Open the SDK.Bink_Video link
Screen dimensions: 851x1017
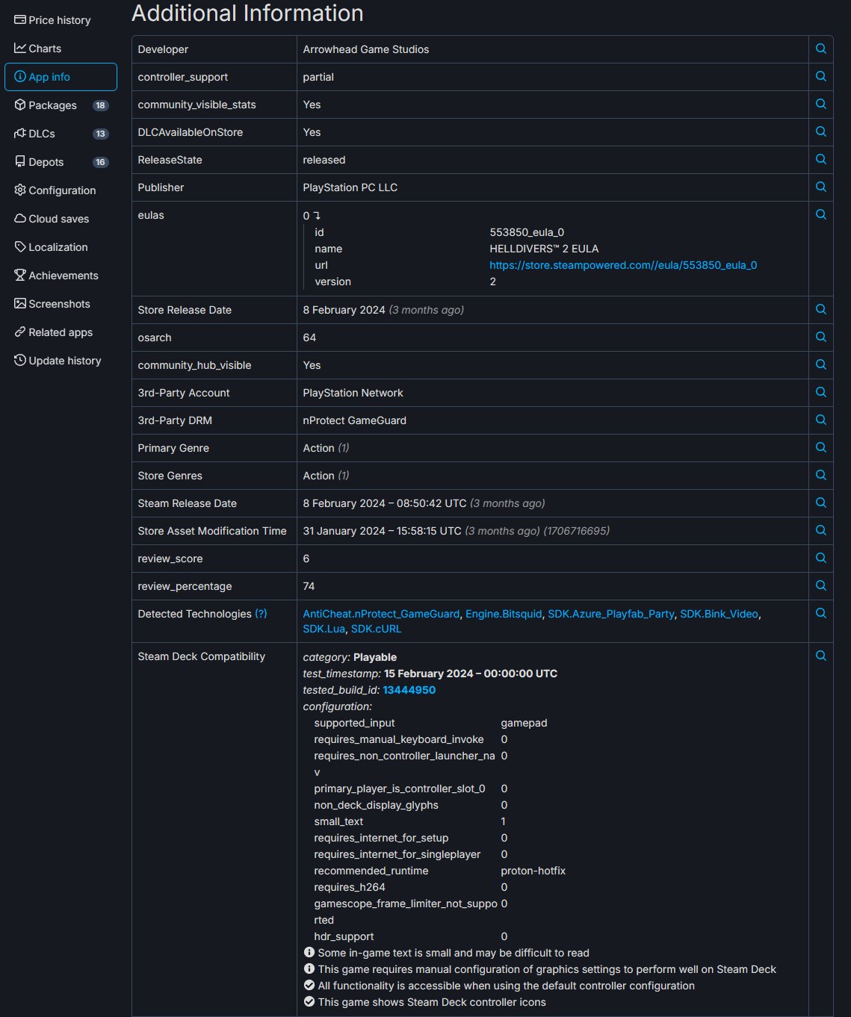(x=719, y=614)
